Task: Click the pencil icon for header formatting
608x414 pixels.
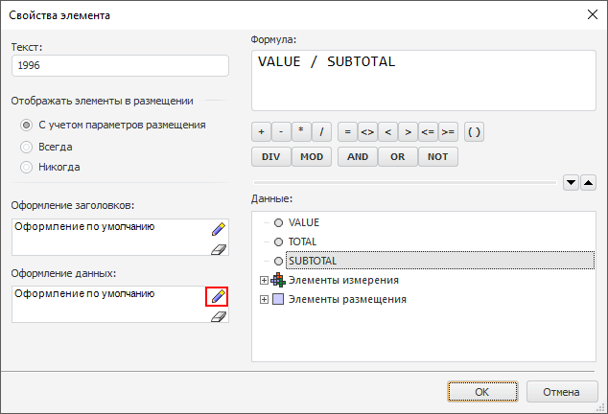Action: [x=218, y=229]
